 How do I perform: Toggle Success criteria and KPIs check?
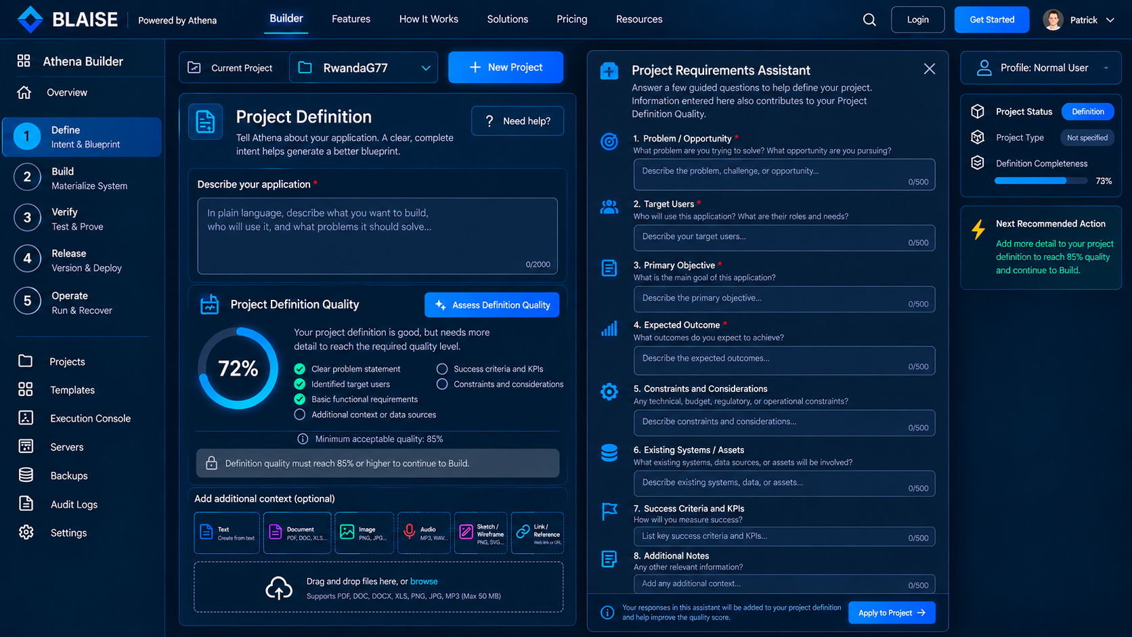tap(442, 369)
